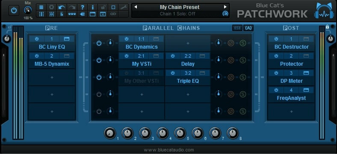337x154 pixels.
Task: Click the open-all-plugin-windows icon
Action: (93, 14)
